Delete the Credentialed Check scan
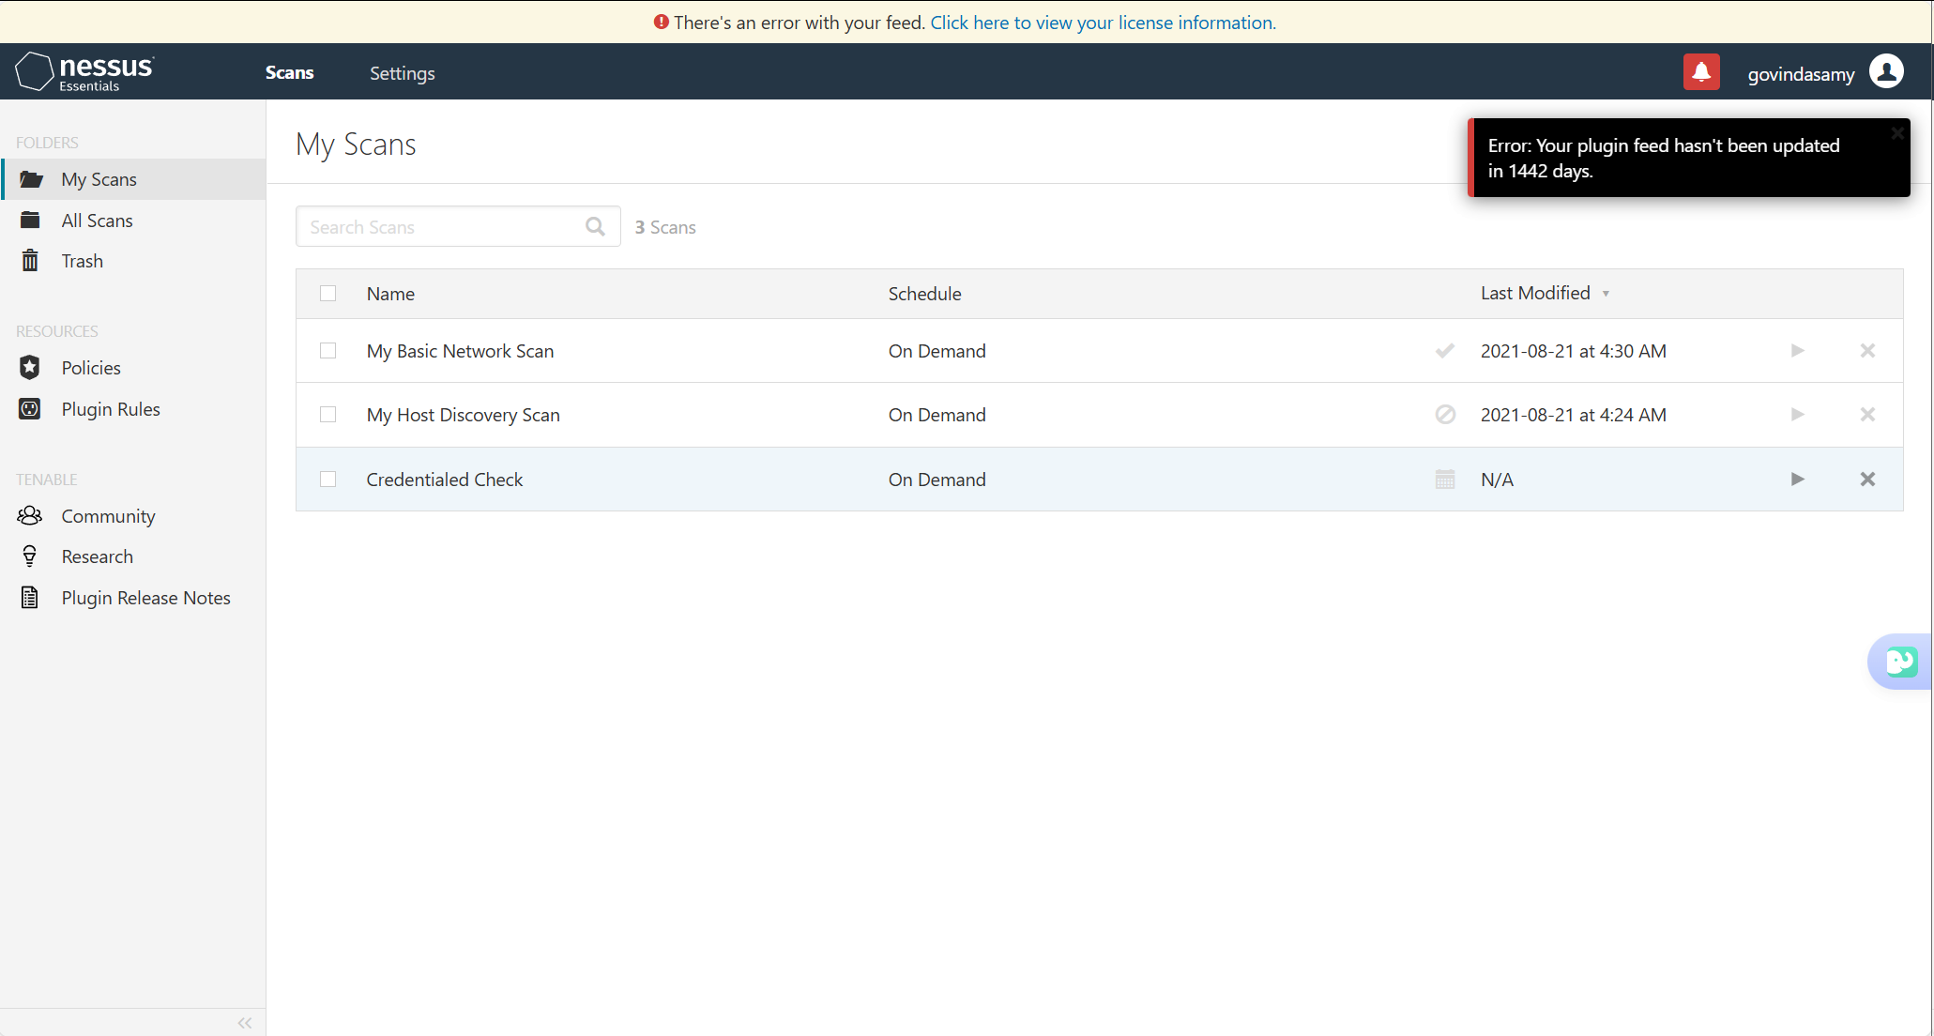Screen dimensions: 1934x1036 1867,480
